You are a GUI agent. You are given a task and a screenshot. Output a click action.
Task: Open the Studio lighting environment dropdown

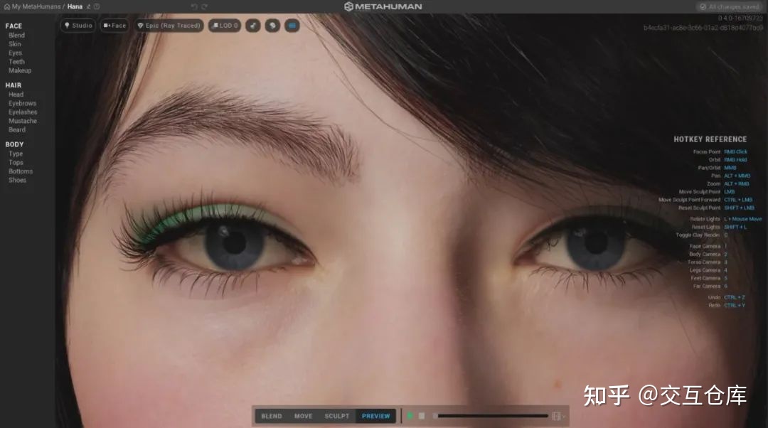78,26
